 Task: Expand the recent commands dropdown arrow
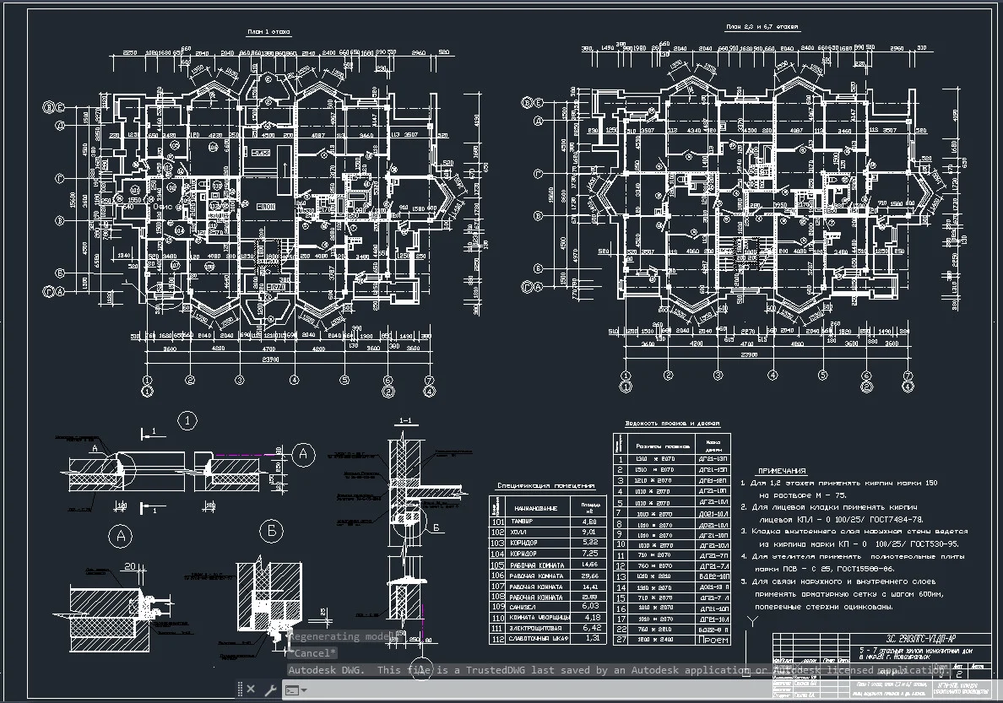[304, 690]
